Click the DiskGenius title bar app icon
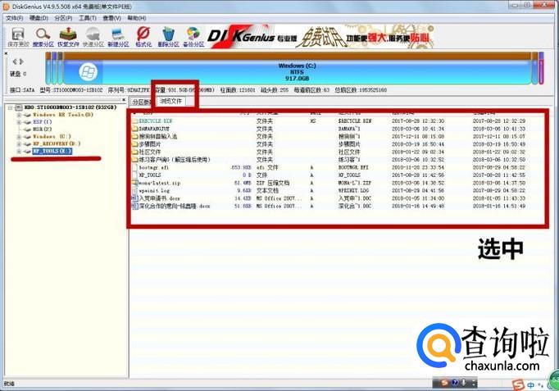559x391 pixels. click(x=6, y=7)
